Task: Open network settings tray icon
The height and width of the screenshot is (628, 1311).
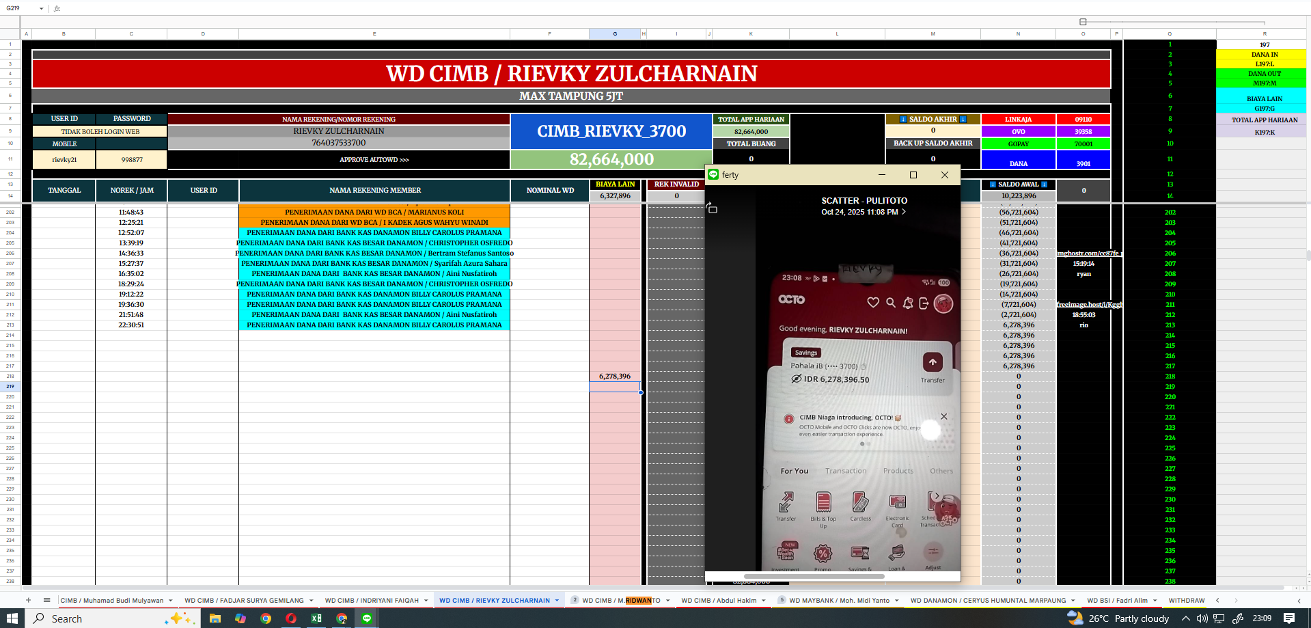Action: [x=1219, y=618]
